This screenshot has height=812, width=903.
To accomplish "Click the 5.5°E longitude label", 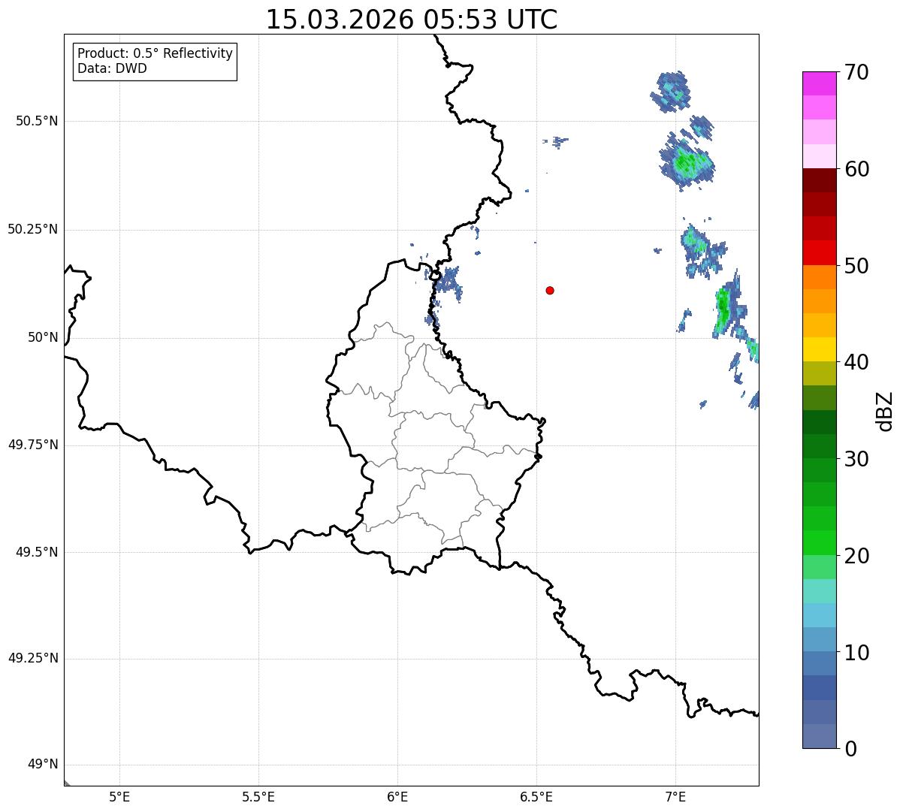I will [258, 796].
